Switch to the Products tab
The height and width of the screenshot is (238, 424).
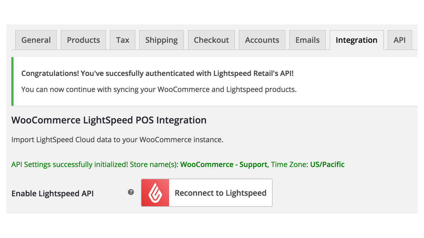tap(83, 40)
